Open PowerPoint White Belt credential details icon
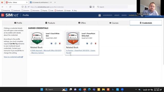This screenshot has width=164, height=92. point(87,43)
